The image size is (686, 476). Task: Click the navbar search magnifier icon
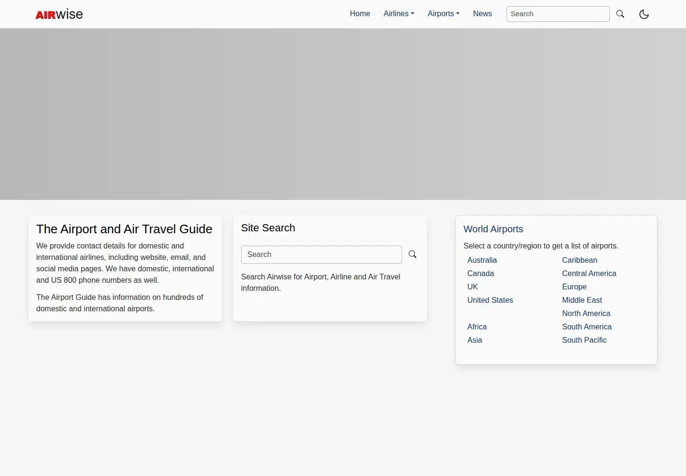(620, 14)
